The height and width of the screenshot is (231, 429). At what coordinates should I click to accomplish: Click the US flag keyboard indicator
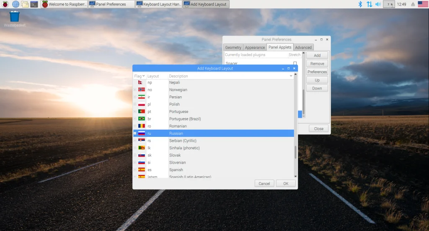tap(423, 4)
